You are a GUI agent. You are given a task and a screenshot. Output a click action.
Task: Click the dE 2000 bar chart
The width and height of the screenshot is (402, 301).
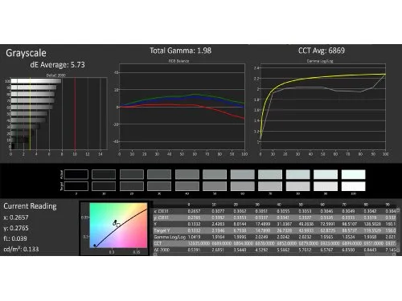(x=59, y=113)
